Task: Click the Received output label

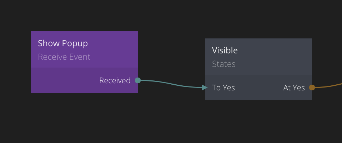Action: coord(115,81)
